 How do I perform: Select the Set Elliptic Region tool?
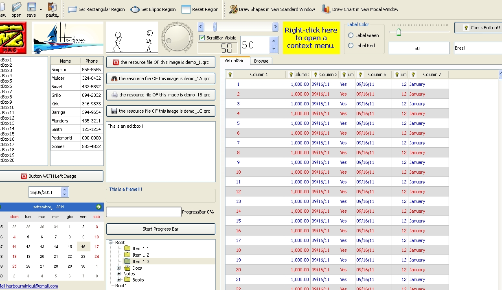[x=153, y=9]
